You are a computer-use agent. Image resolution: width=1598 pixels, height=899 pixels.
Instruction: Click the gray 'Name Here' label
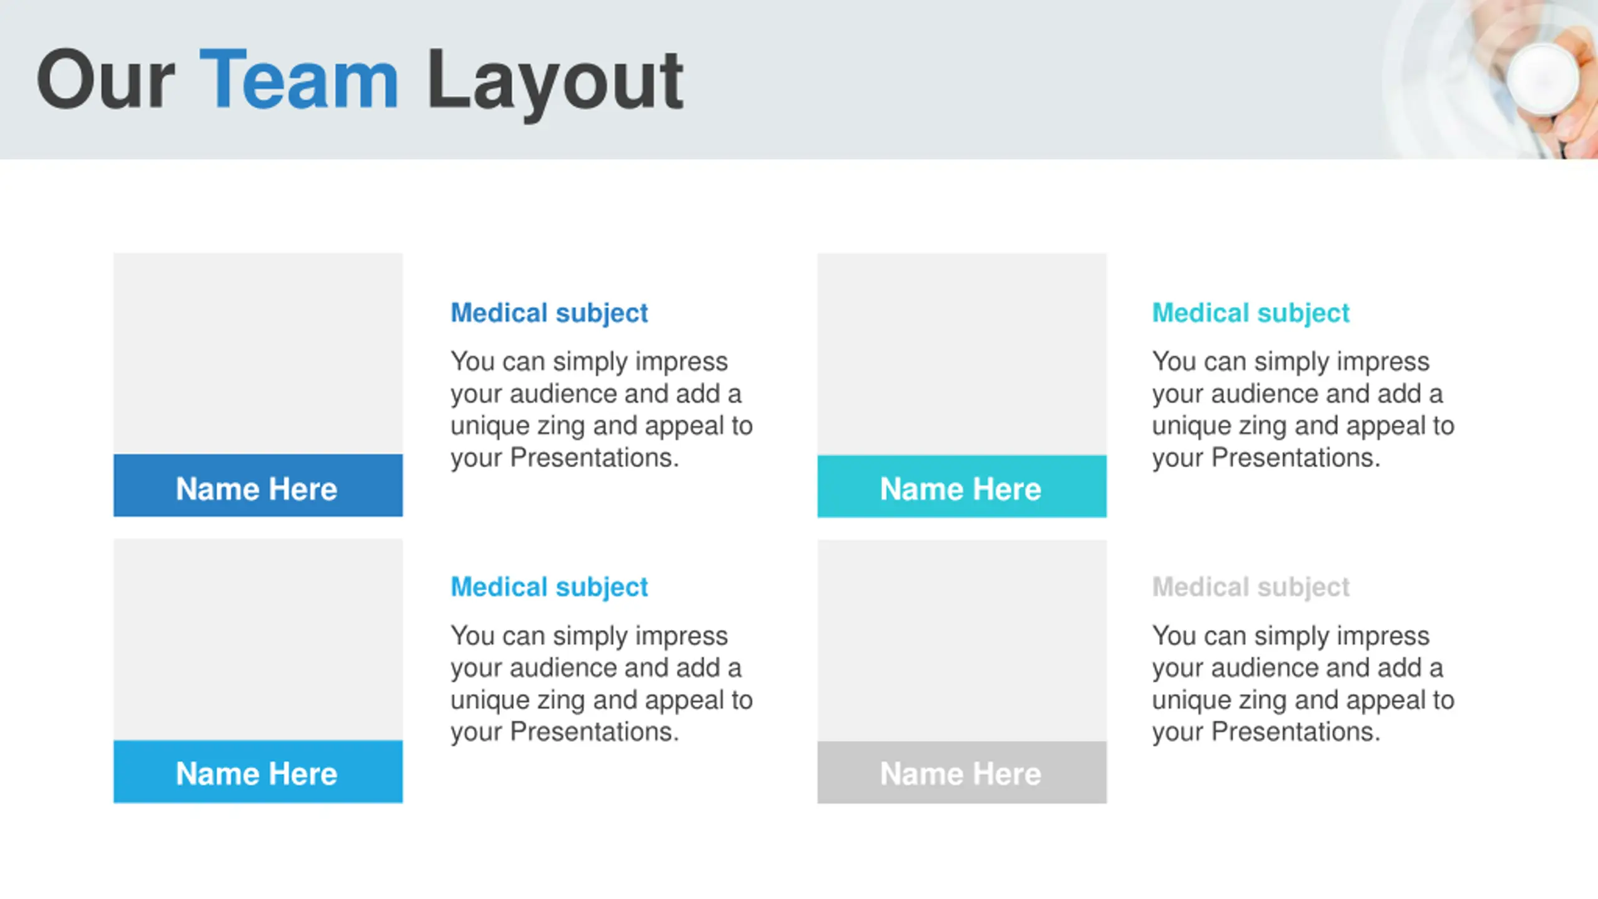962,772
